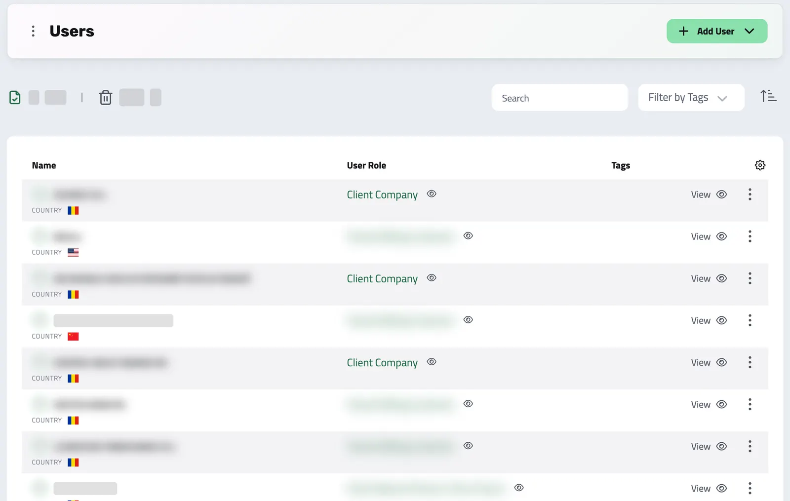Toggle eye icon beside fifth row's Client Company
Viewport: 790px width, 501px height.
pos(432,362)
